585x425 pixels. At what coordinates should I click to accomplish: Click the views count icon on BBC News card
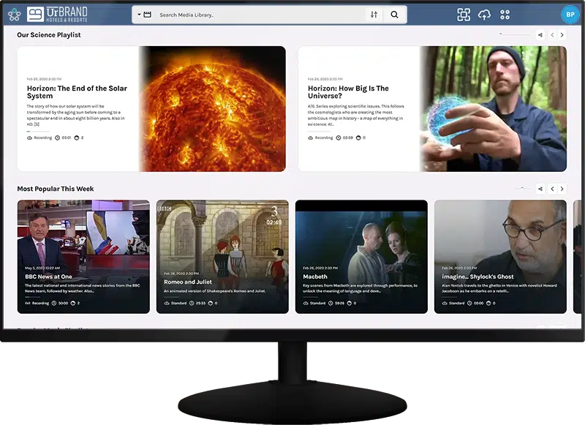(x=73, y=304)
